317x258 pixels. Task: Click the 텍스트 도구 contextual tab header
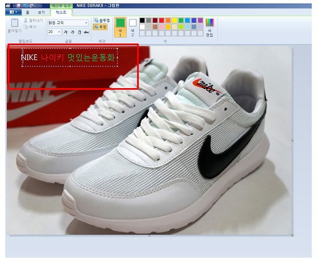61,6
